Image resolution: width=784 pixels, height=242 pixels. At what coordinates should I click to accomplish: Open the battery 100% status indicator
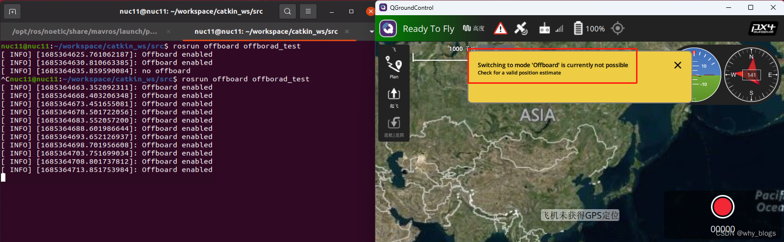(x=589, y=28)
